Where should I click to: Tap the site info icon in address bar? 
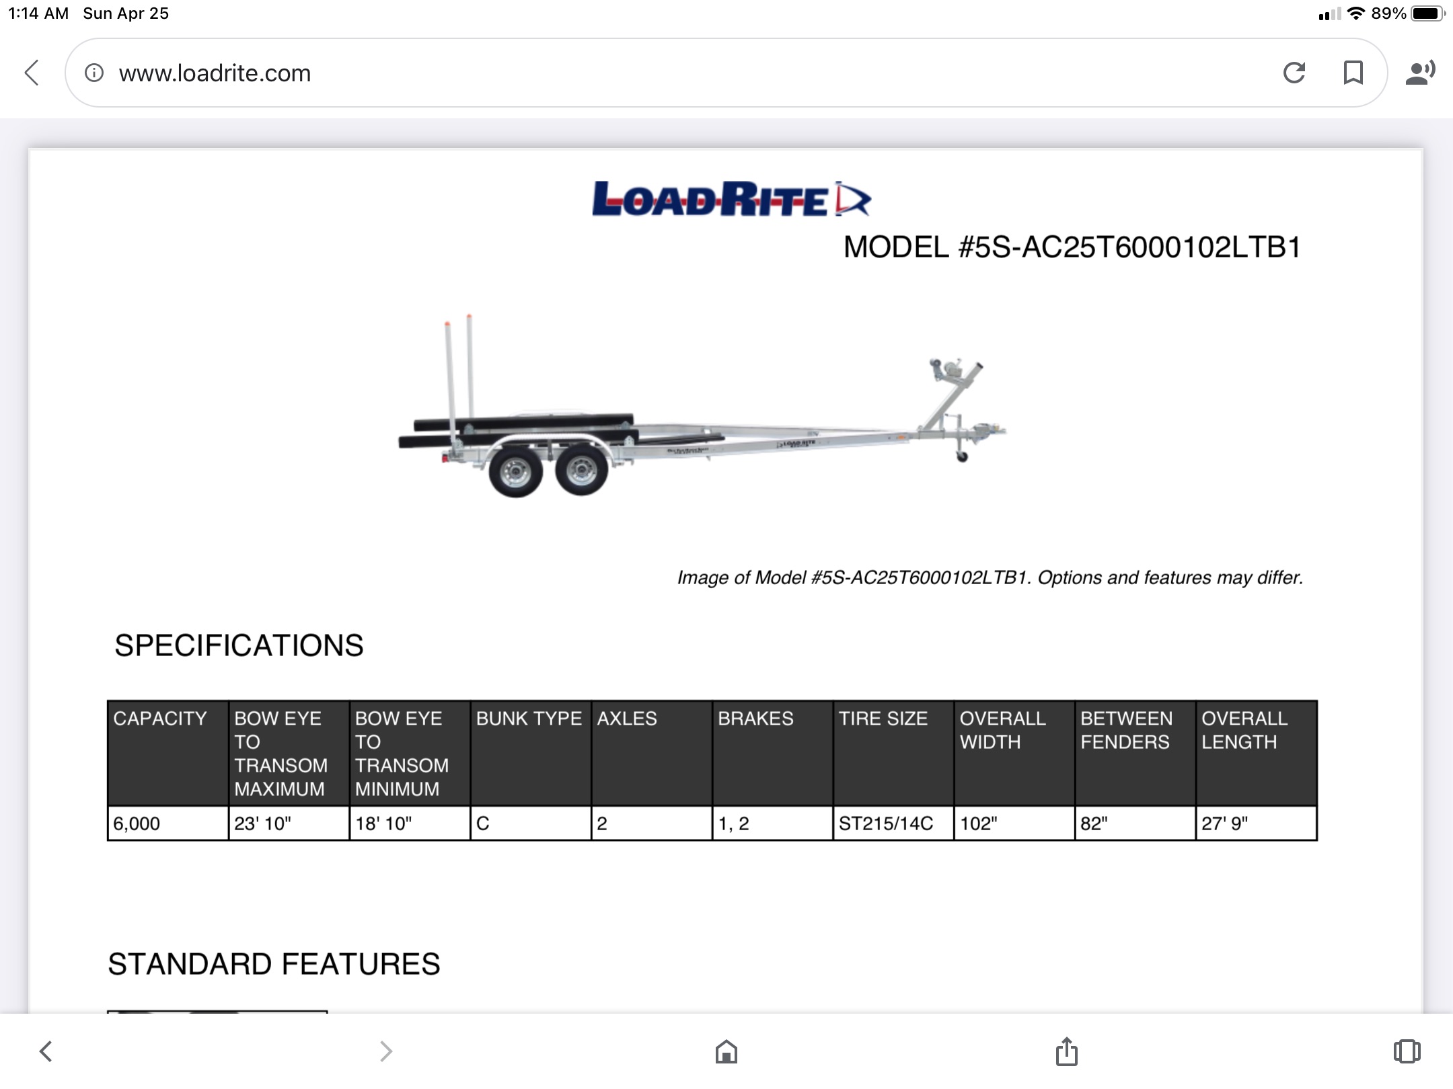(94, 73)
